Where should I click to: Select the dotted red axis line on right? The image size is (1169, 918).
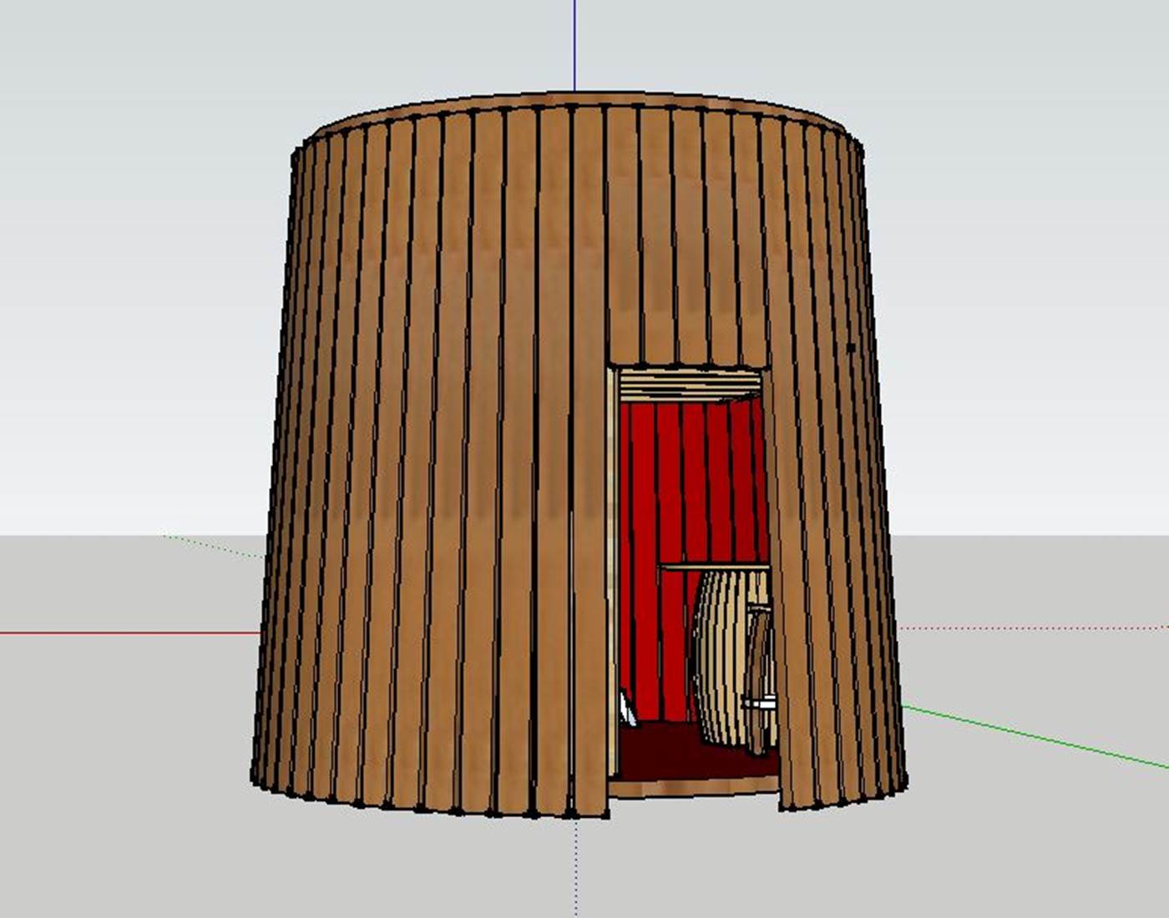click(x=1044, y=628)
